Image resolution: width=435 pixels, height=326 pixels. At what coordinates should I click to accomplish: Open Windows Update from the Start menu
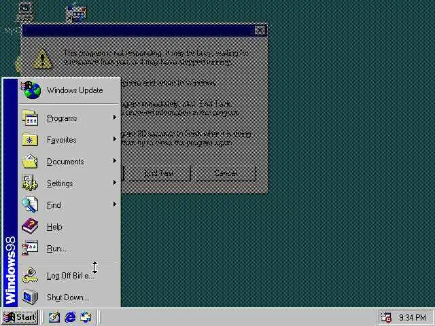click(x=69, y=90)
